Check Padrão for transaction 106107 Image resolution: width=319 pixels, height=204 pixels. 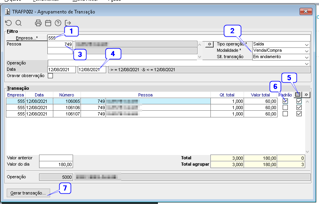[x=285, y=114]
